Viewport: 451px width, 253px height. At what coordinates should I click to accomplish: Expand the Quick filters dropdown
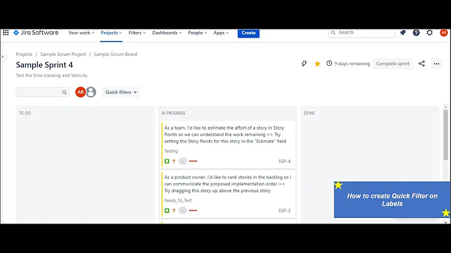[121, 92]
